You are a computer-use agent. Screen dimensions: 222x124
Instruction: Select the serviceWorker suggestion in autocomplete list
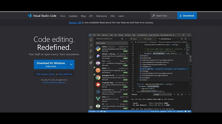(x=164, y=69)
